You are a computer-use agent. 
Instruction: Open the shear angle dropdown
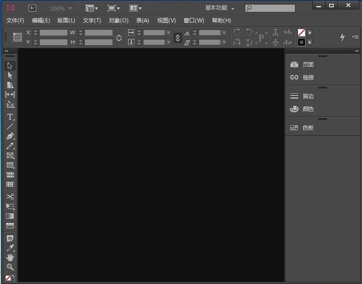(x=224, y=42)
